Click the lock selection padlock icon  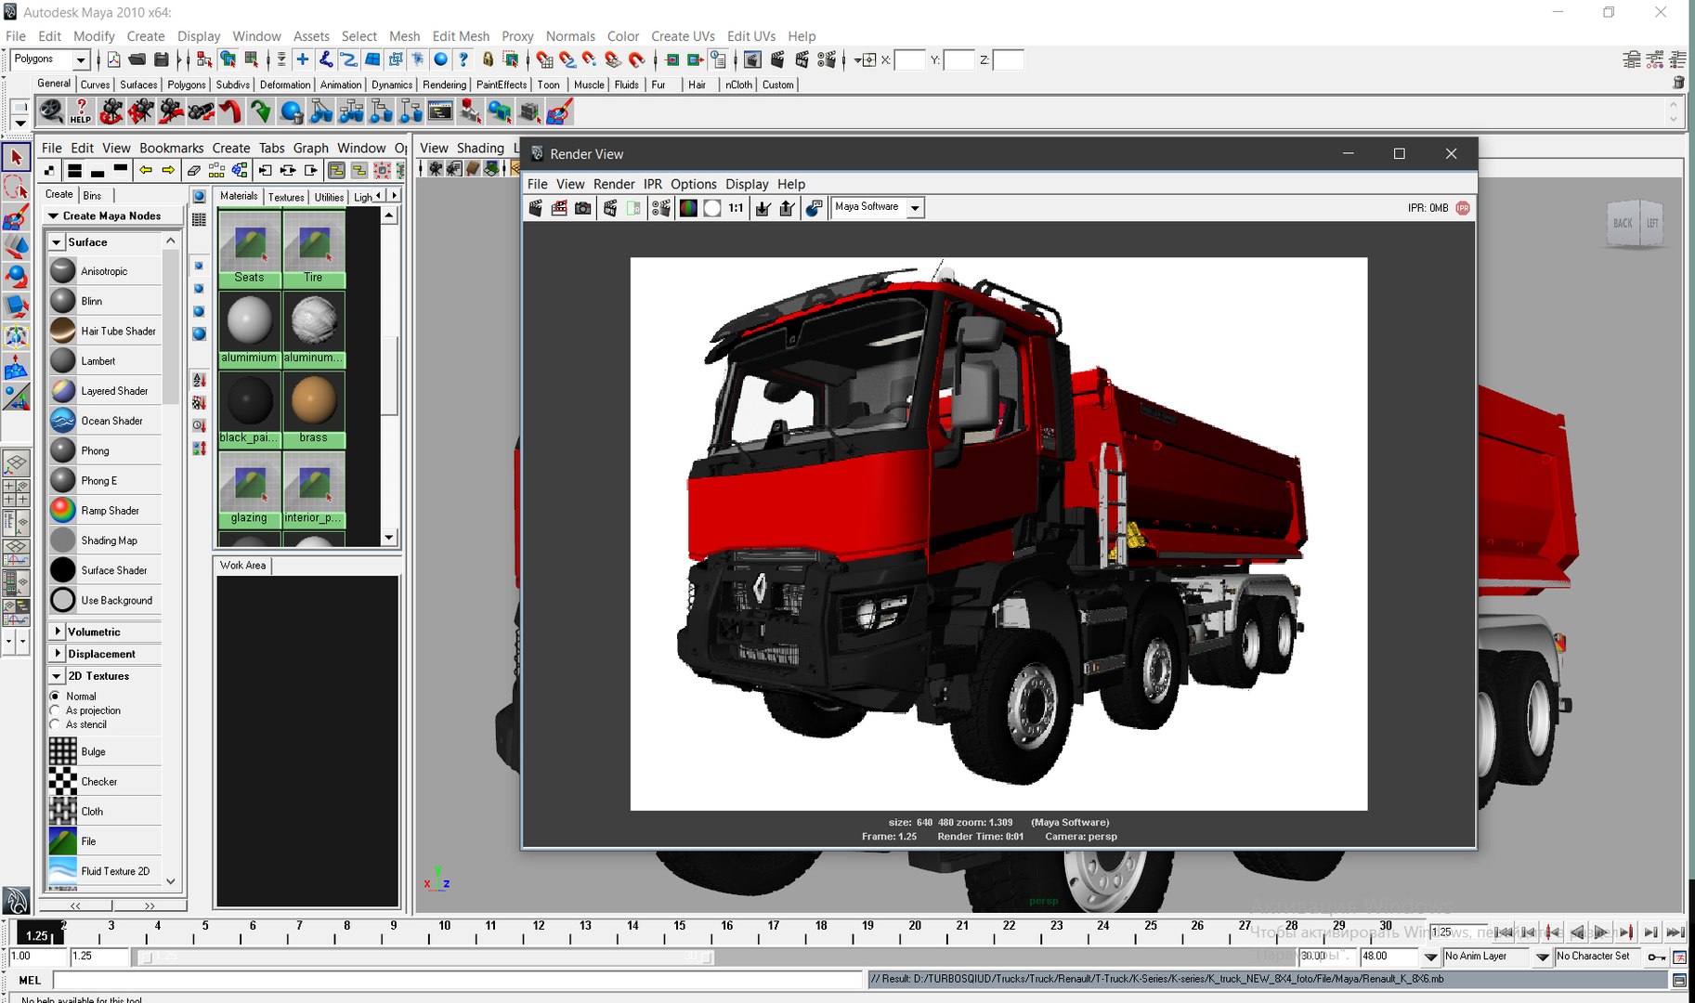point(488,59)
